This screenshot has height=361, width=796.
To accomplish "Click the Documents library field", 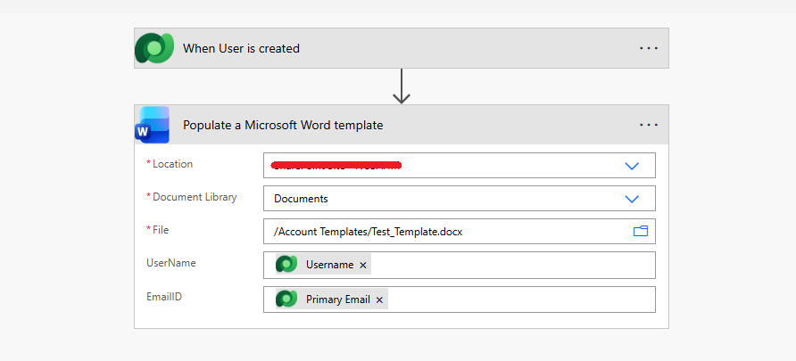I will pyautogui.click(x=460, y=198).
